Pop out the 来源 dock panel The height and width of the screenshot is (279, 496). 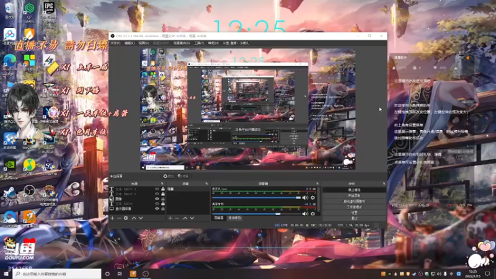(x=162, y=184)
